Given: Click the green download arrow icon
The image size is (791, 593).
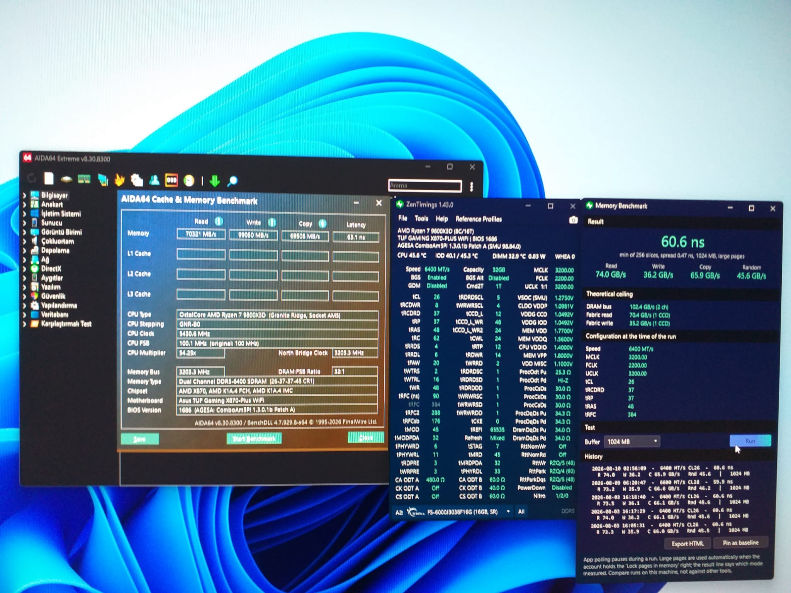Looking at the screenshot, I should 215,181.
